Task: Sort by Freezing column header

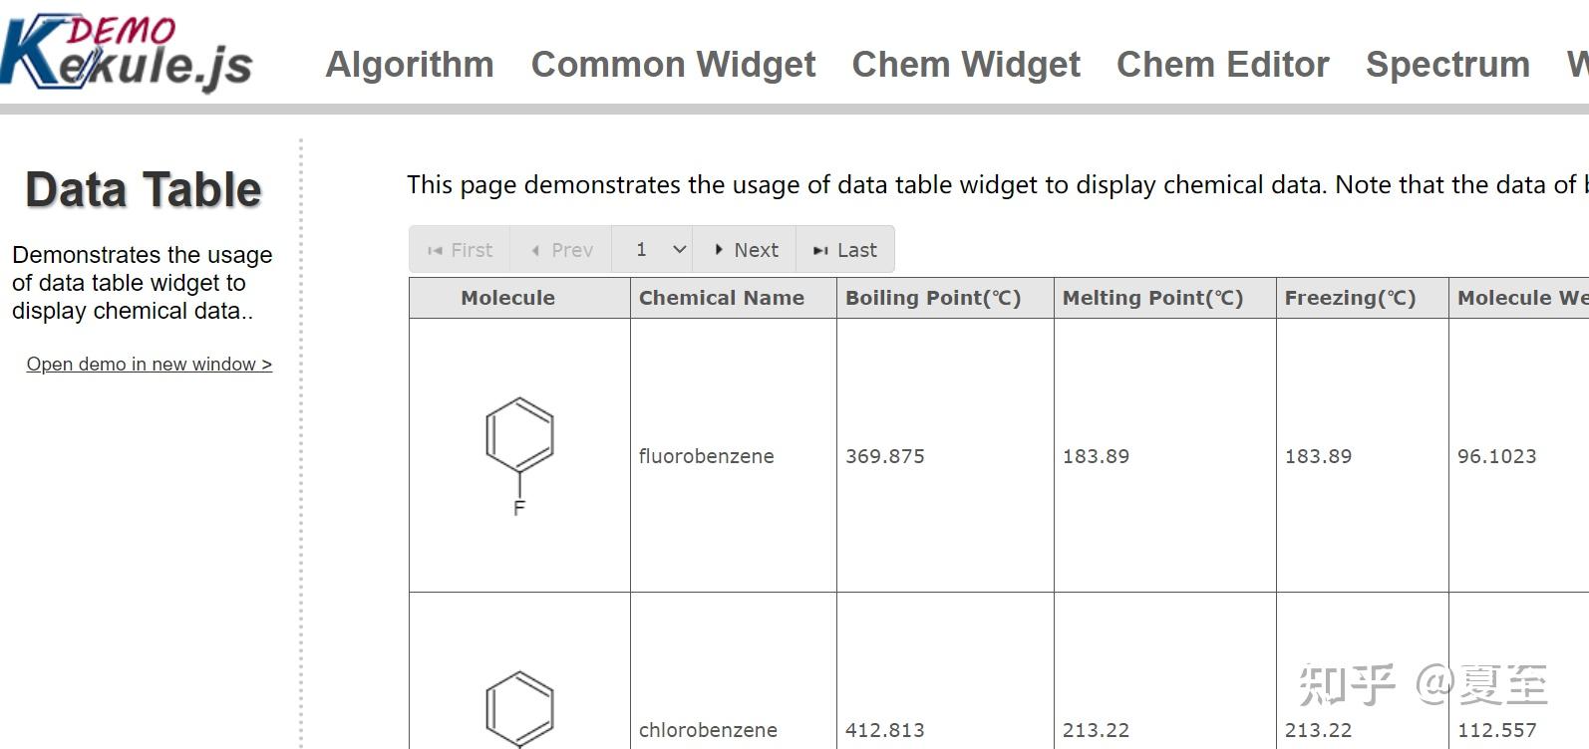Action: [1350, 298]
